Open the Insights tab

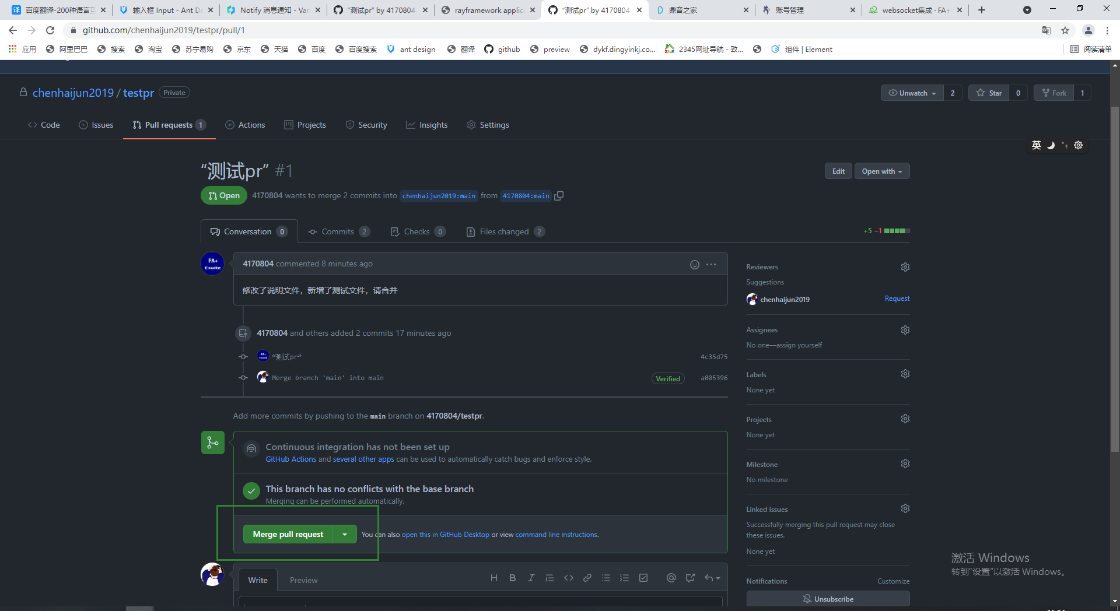tap(427, 125)
